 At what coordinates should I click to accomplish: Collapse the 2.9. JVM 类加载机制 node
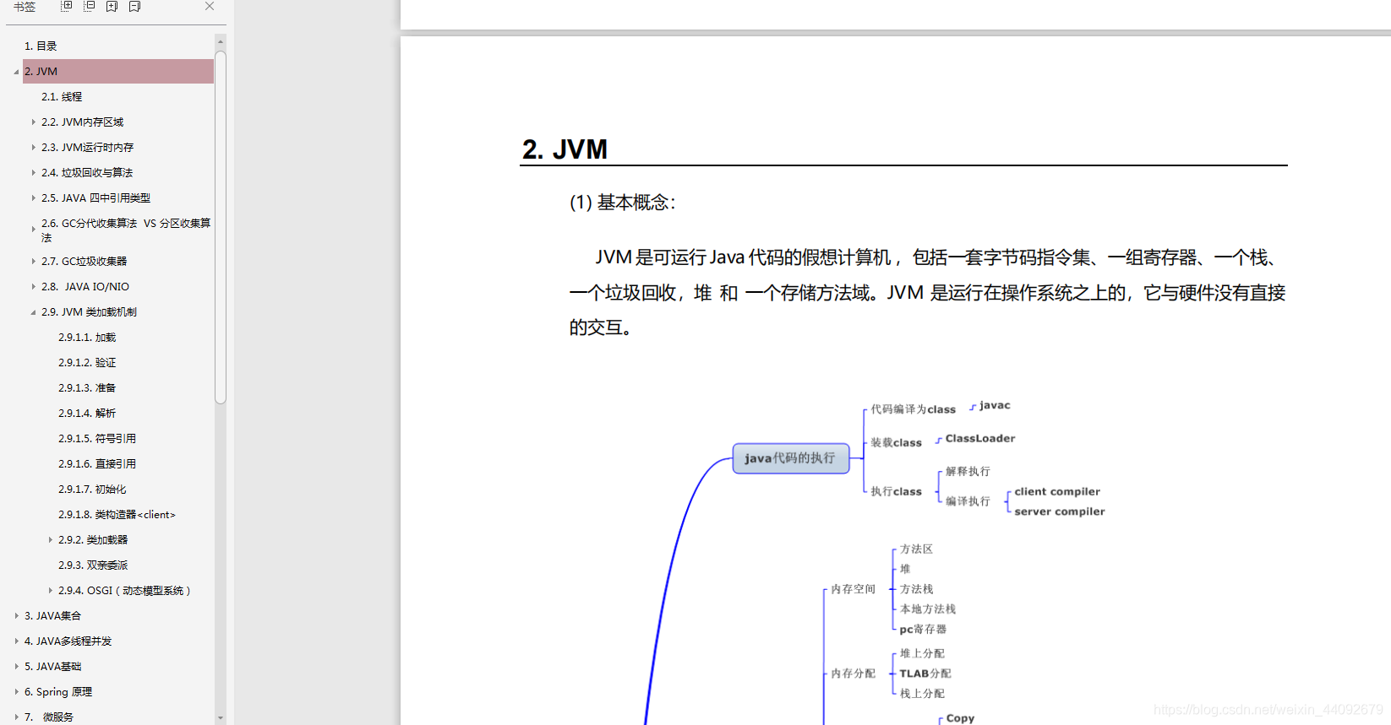(x=33, y=312)
